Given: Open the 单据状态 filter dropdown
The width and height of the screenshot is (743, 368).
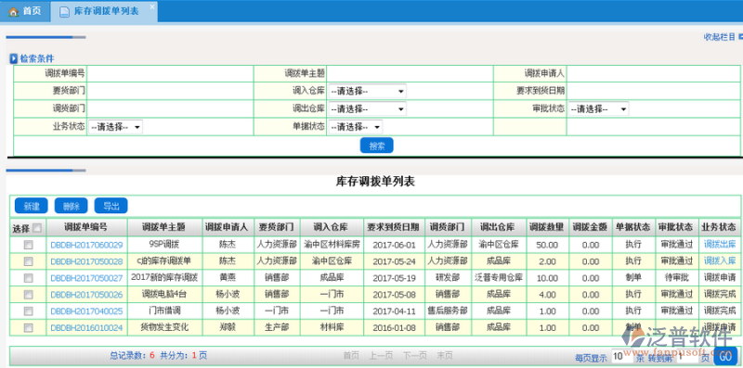Looking at the screenshot, I should (x=355, y=127).
